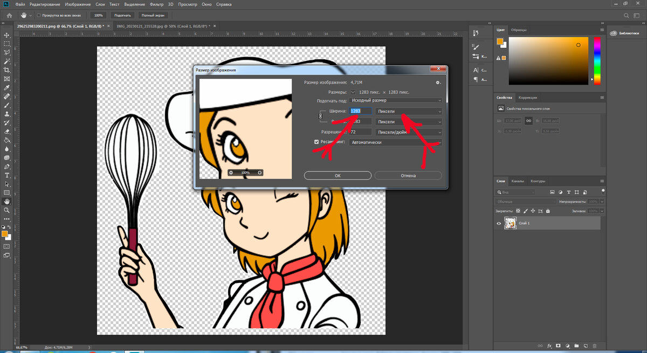647x353 pixels.
Task: Select the Rectangular Marquee tool
Action: [x=7, y=44]
